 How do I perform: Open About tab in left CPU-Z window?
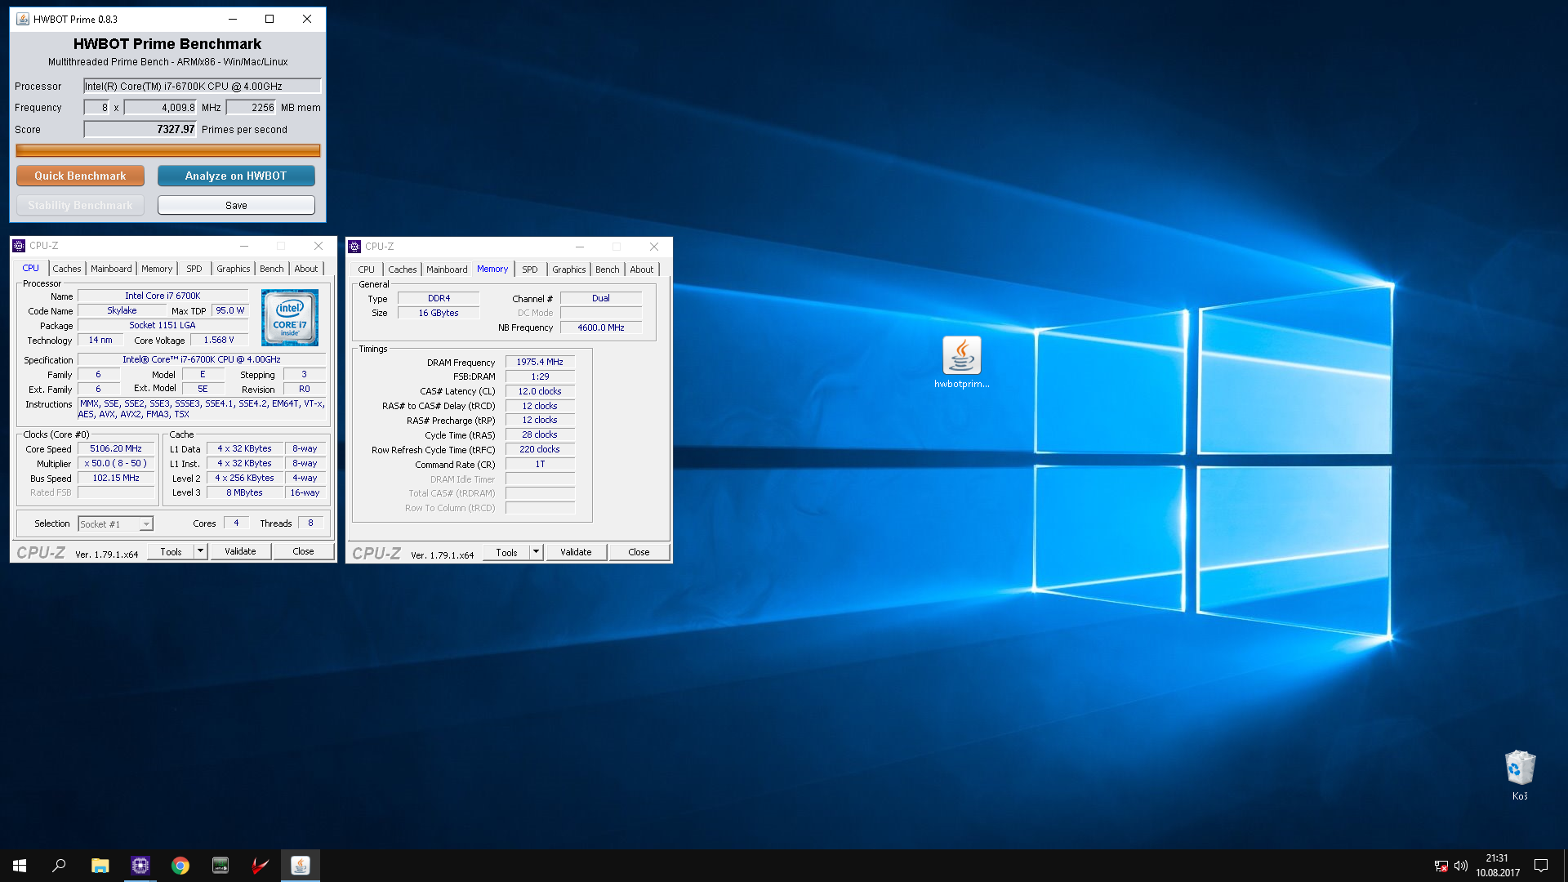click(306, 269)
